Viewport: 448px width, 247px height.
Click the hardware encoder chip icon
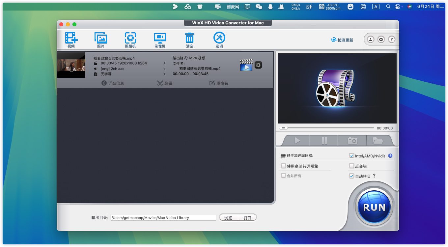[x=283, y=156]
